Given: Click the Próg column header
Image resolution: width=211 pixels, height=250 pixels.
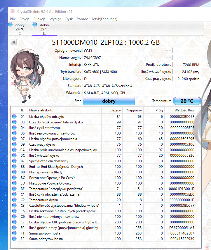Looking at the screenshot, I should (154, 110).
